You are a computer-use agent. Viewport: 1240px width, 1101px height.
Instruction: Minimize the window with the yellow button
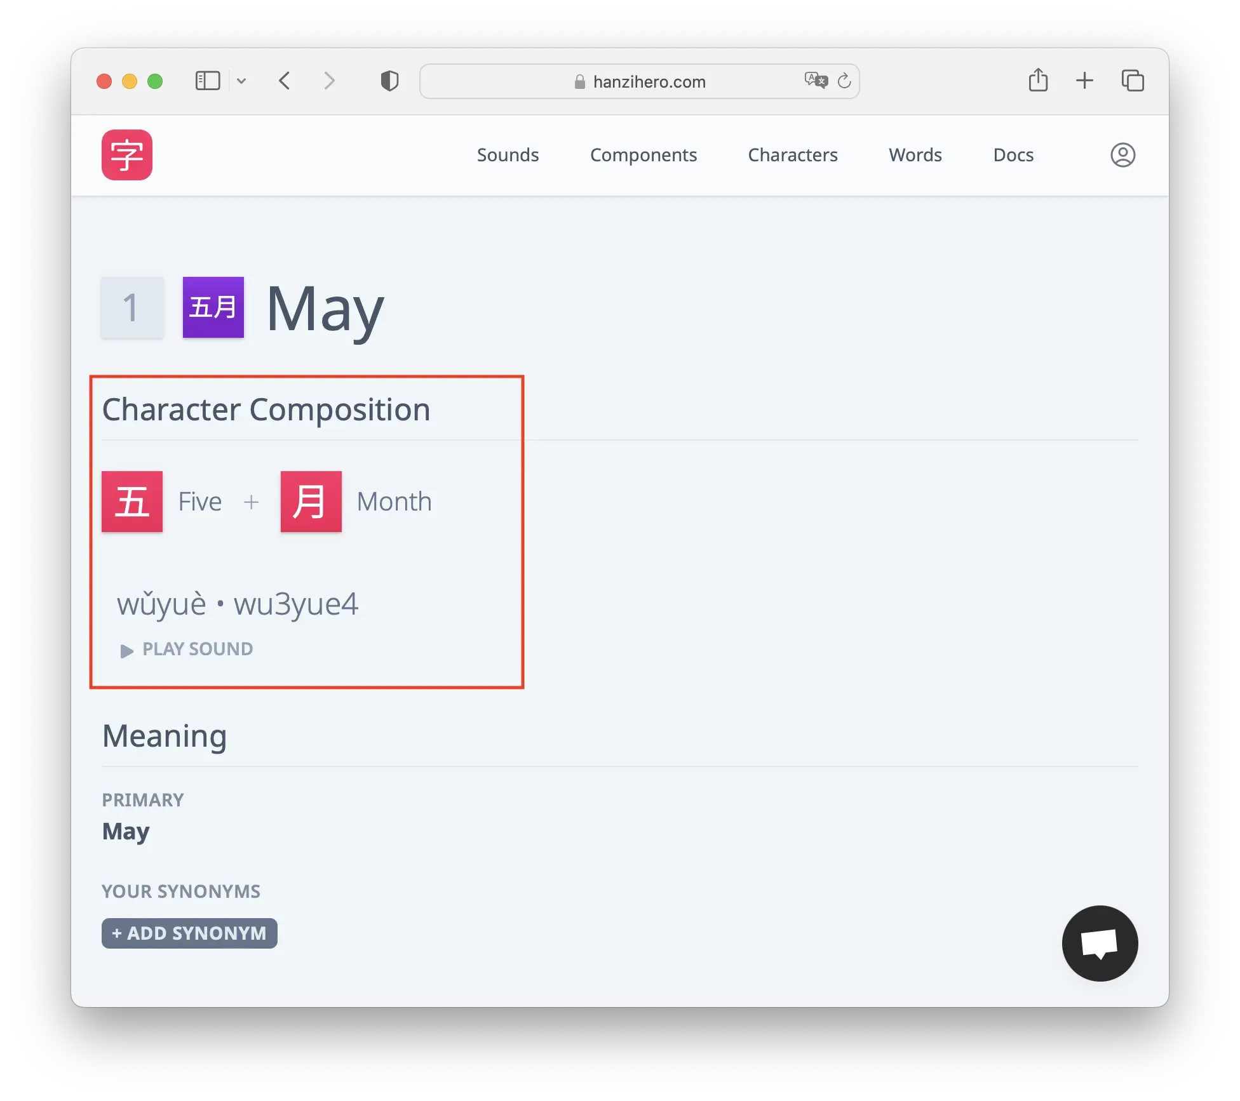click(x=130, y=81)
